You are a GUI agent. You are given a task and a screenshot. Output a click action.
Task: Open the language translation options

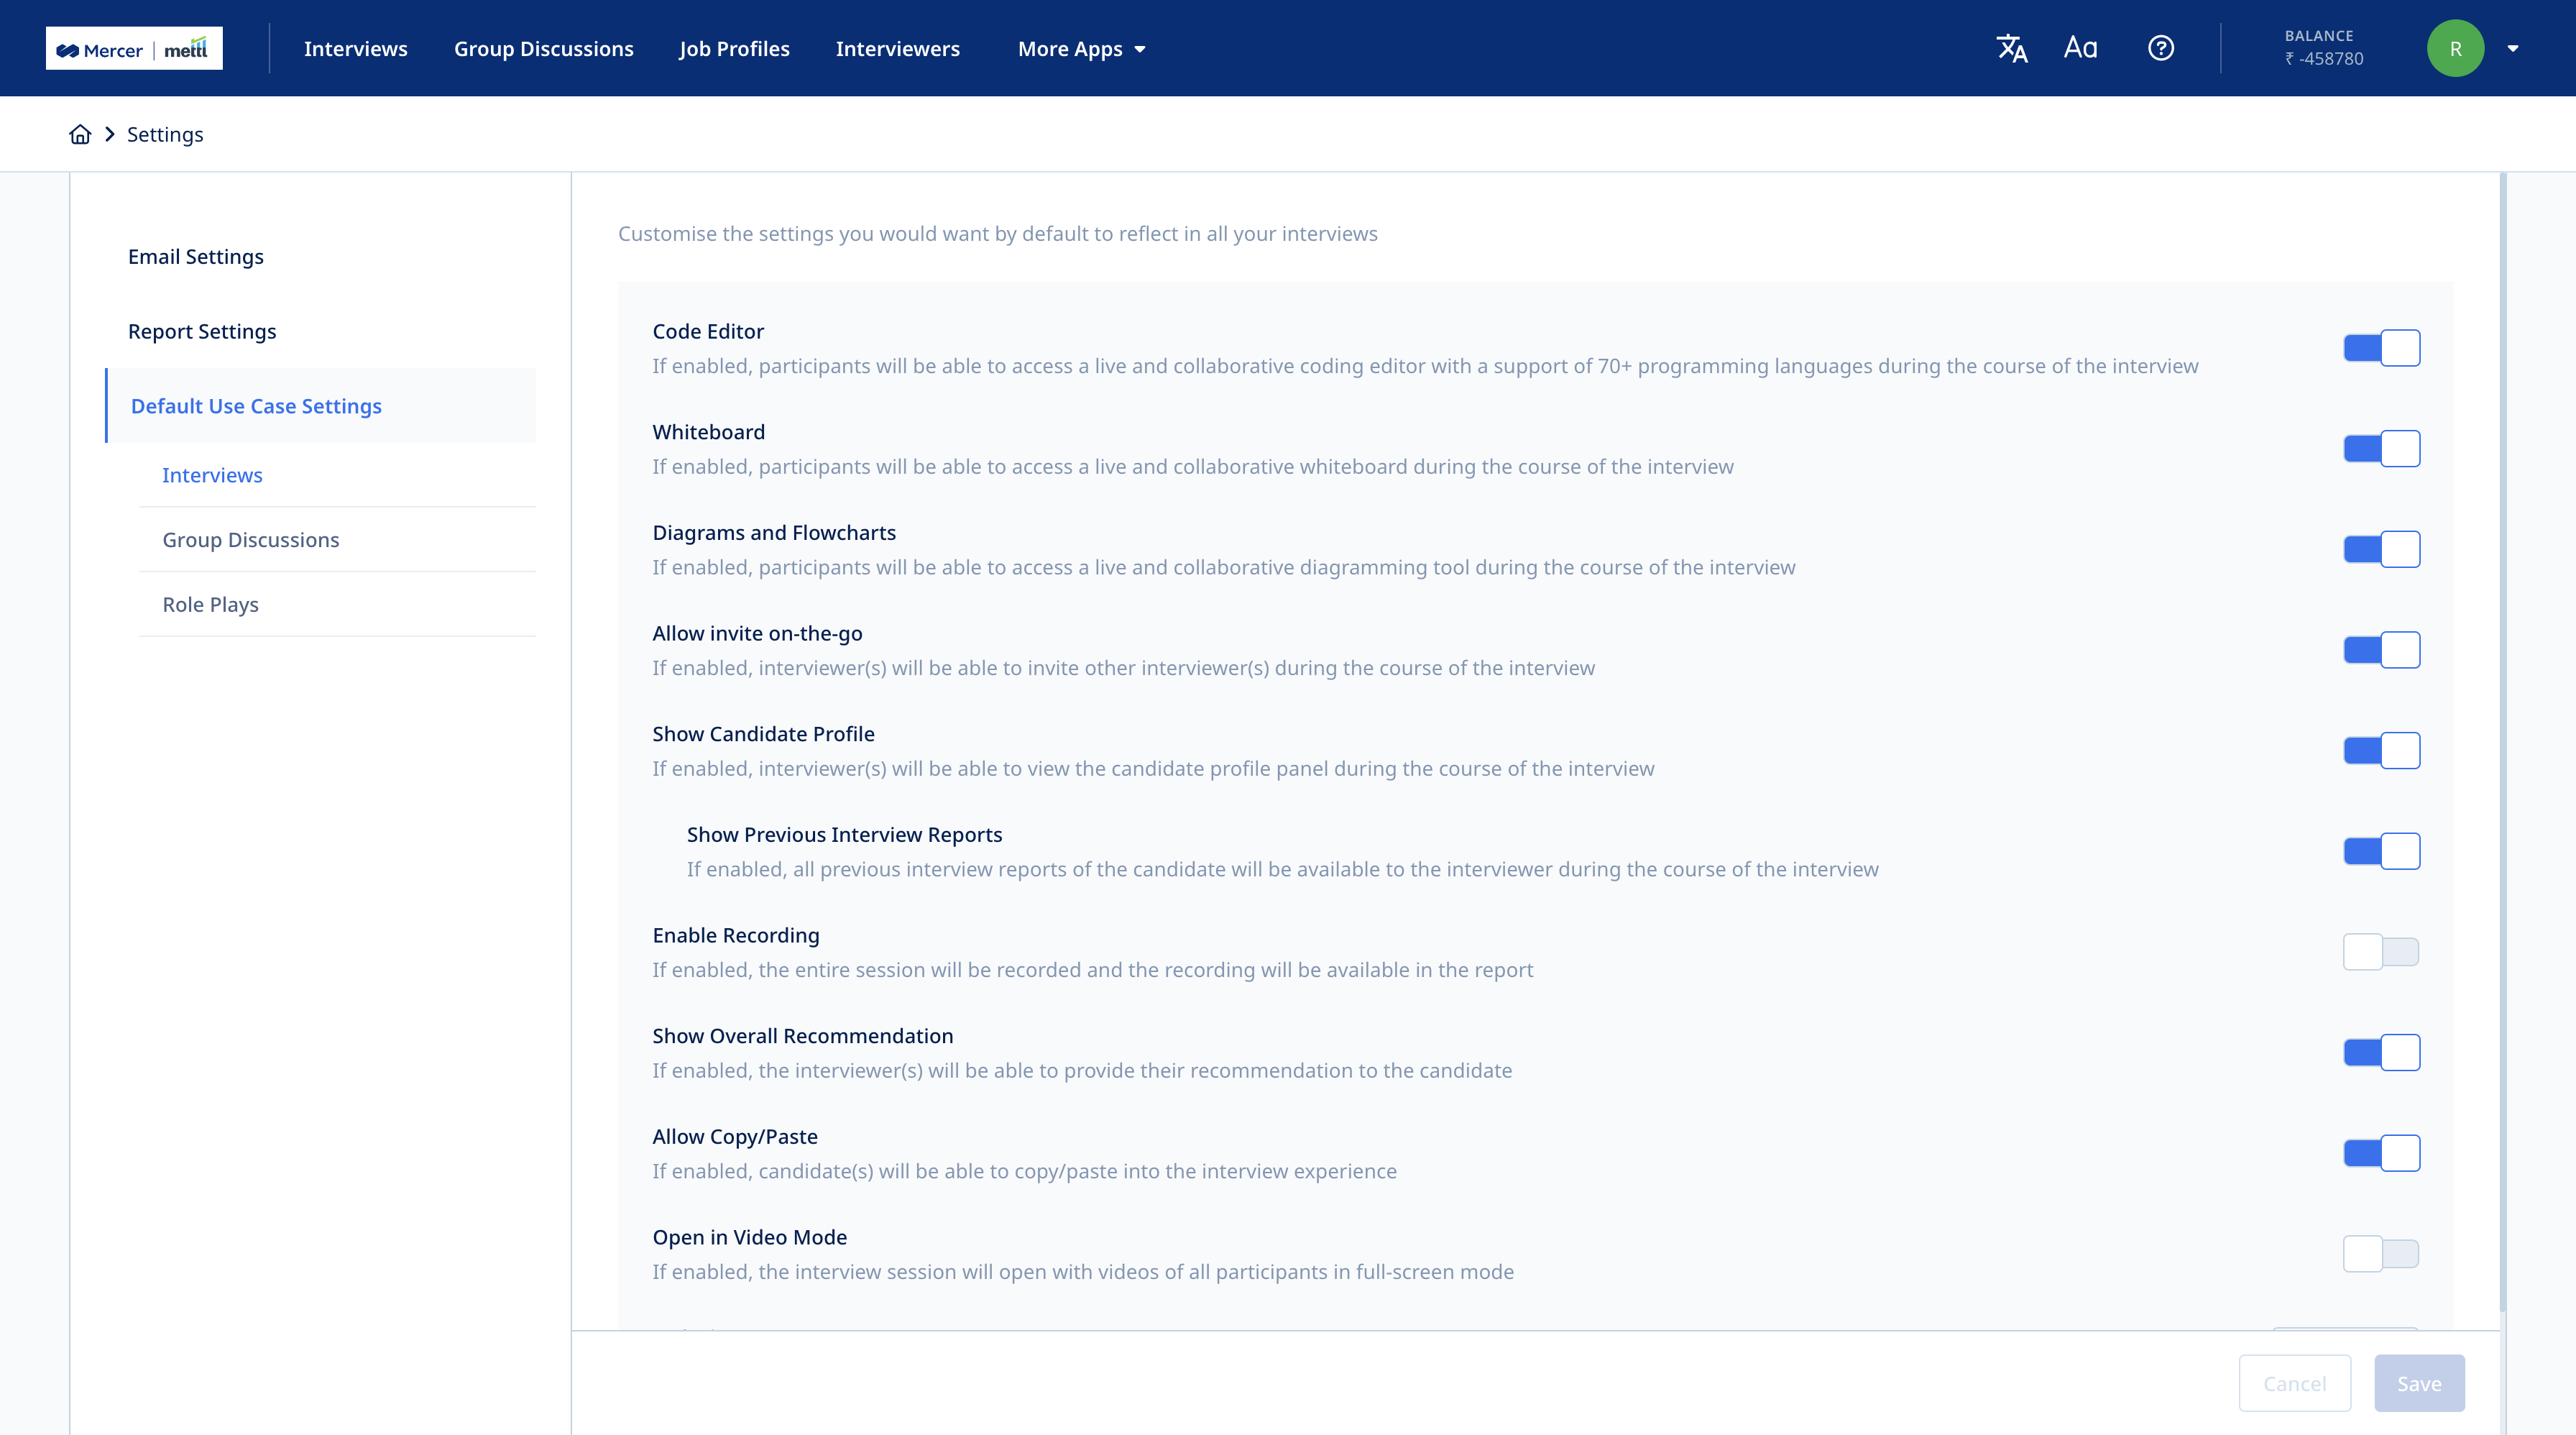2012,47
